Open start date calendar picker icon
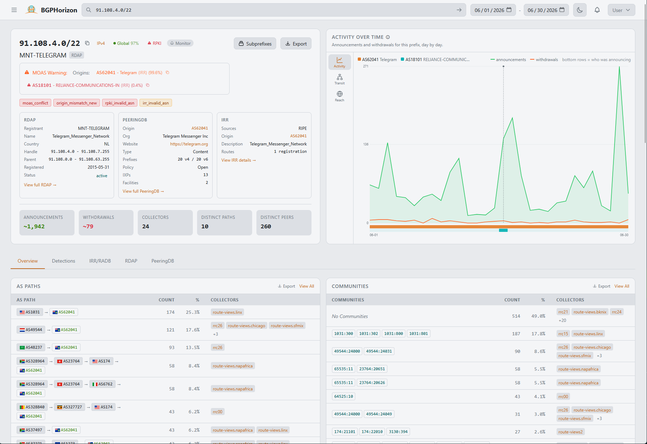Viewport: 647px width, 444px height. [x=509, y=10]
